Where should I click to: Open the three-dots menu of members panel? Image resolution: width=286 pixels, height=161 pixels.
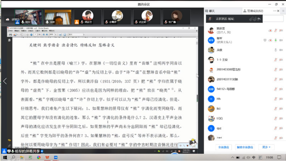click(x=274, y=11)
